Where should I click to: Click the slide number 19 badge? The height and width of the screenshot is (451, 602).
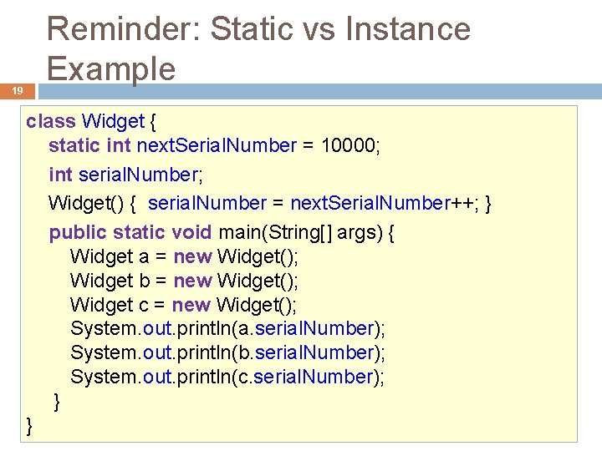point(18,91)
